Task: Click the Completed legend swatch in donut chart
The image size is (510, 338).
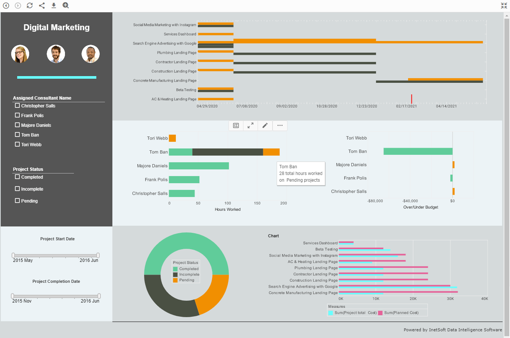Action: [x=175, y=269]
